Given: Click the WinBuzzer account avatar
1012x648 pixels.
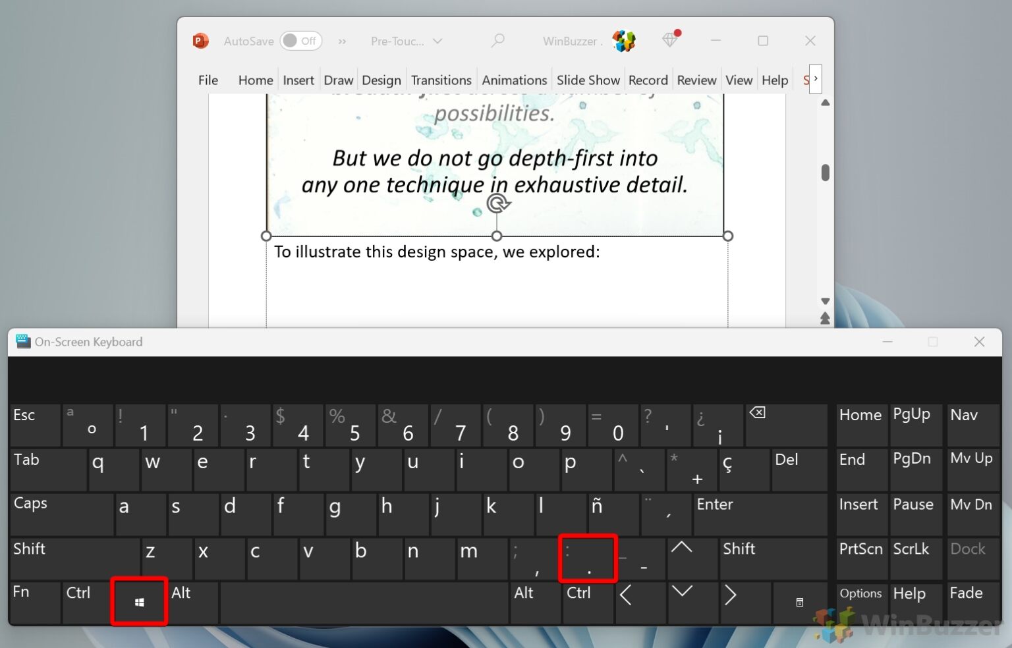Looking at the screenshot, I should coord(623,41).
